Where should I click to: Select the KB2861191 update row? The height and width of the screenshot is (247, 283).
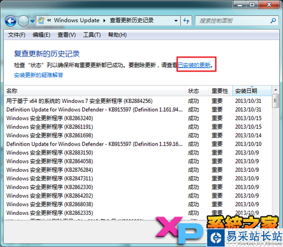(138, 127)
